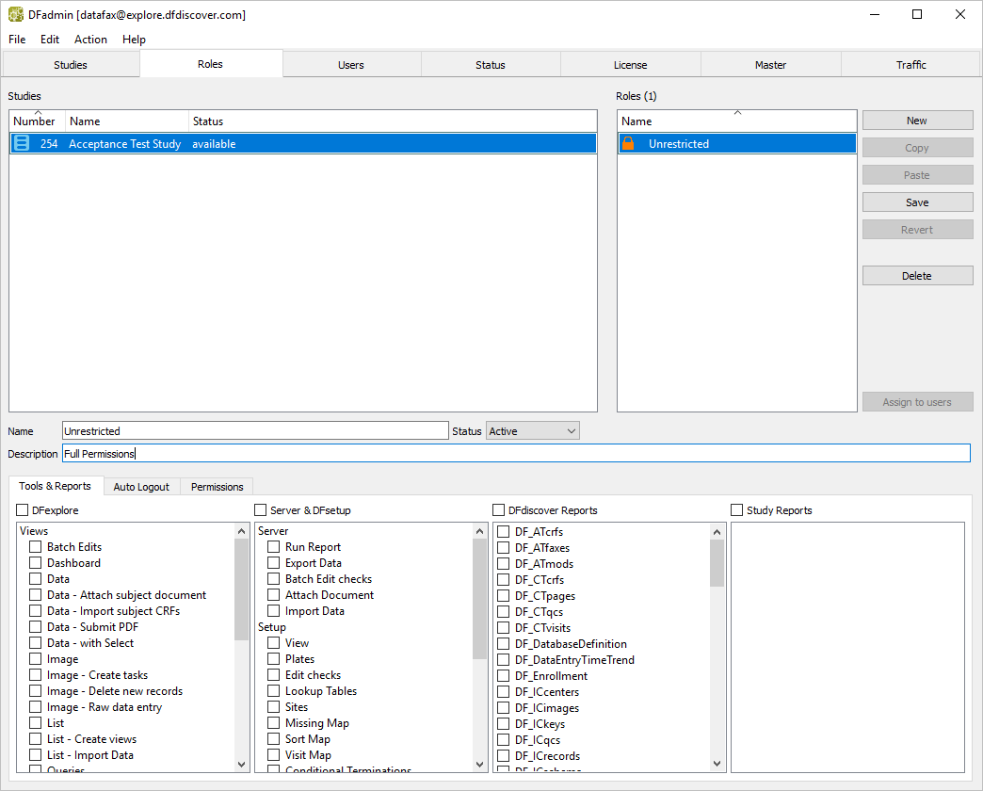Open the Edit menu
The height and width of the screenshot is (791, 983).
pos(50,40)
